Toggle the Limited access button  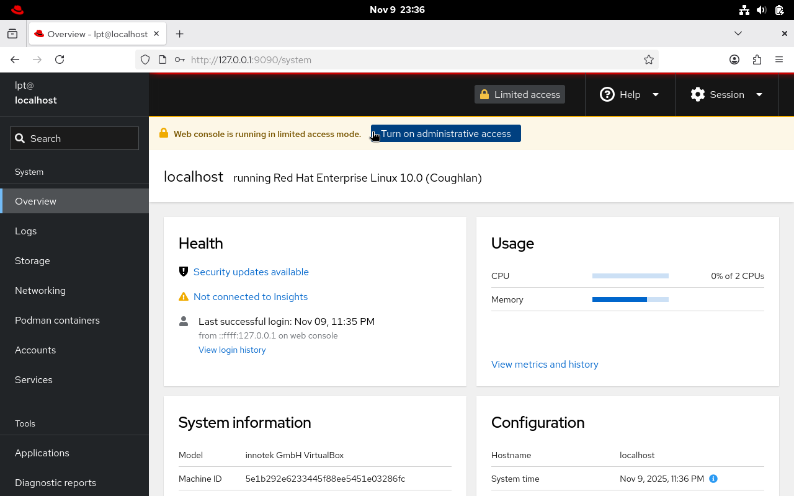pos(519,95)
